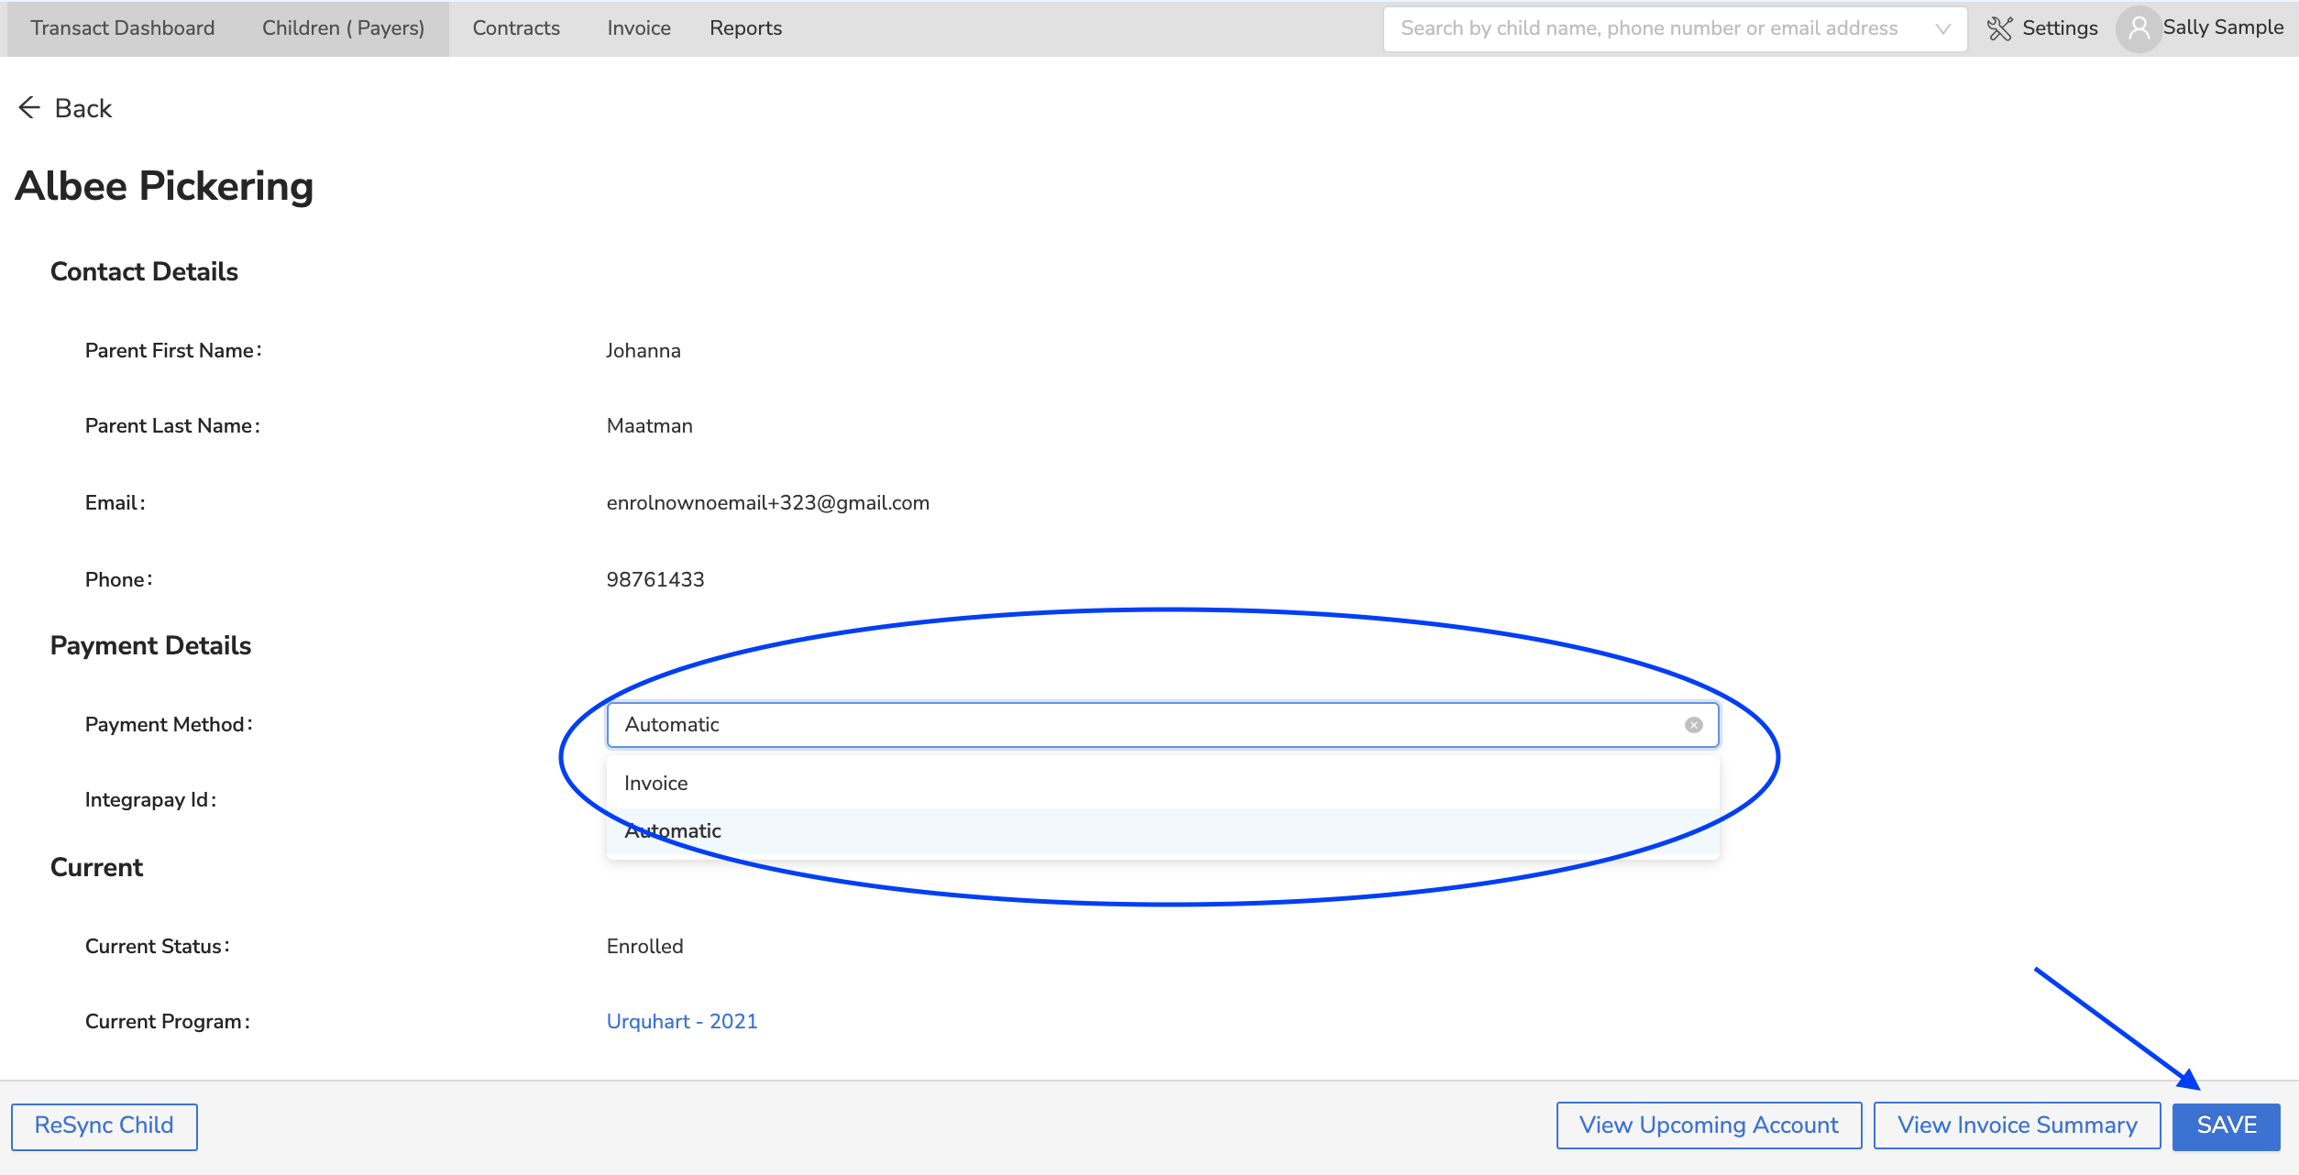Click View Upcoming Account button

[x=1709, y=1126]
